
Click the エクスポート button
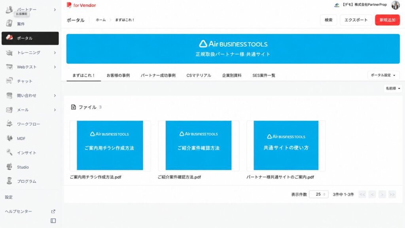356,20
